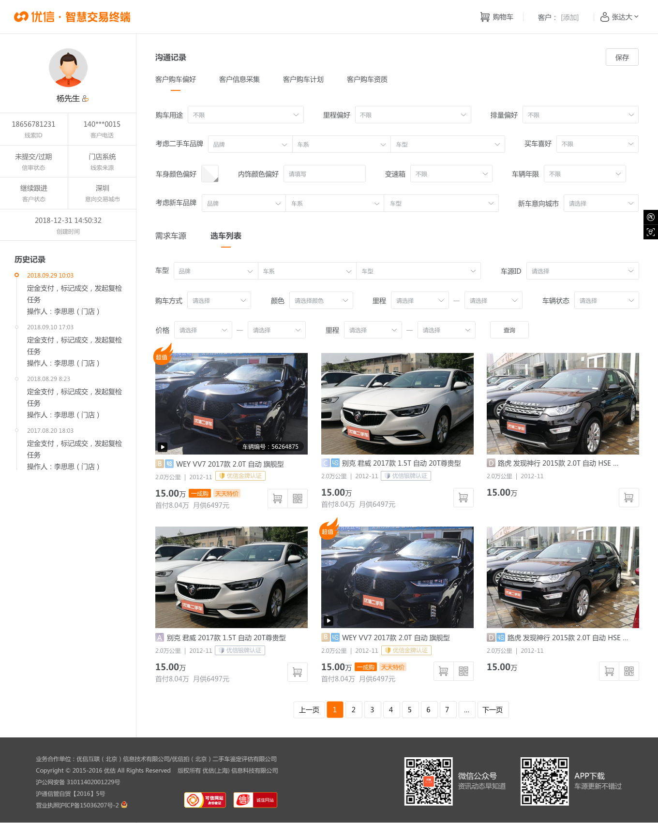Add first-row 路虎 发现神行 to cart
Screen dimensions: 658x823
pyautogui.click(x=628, y=498)
